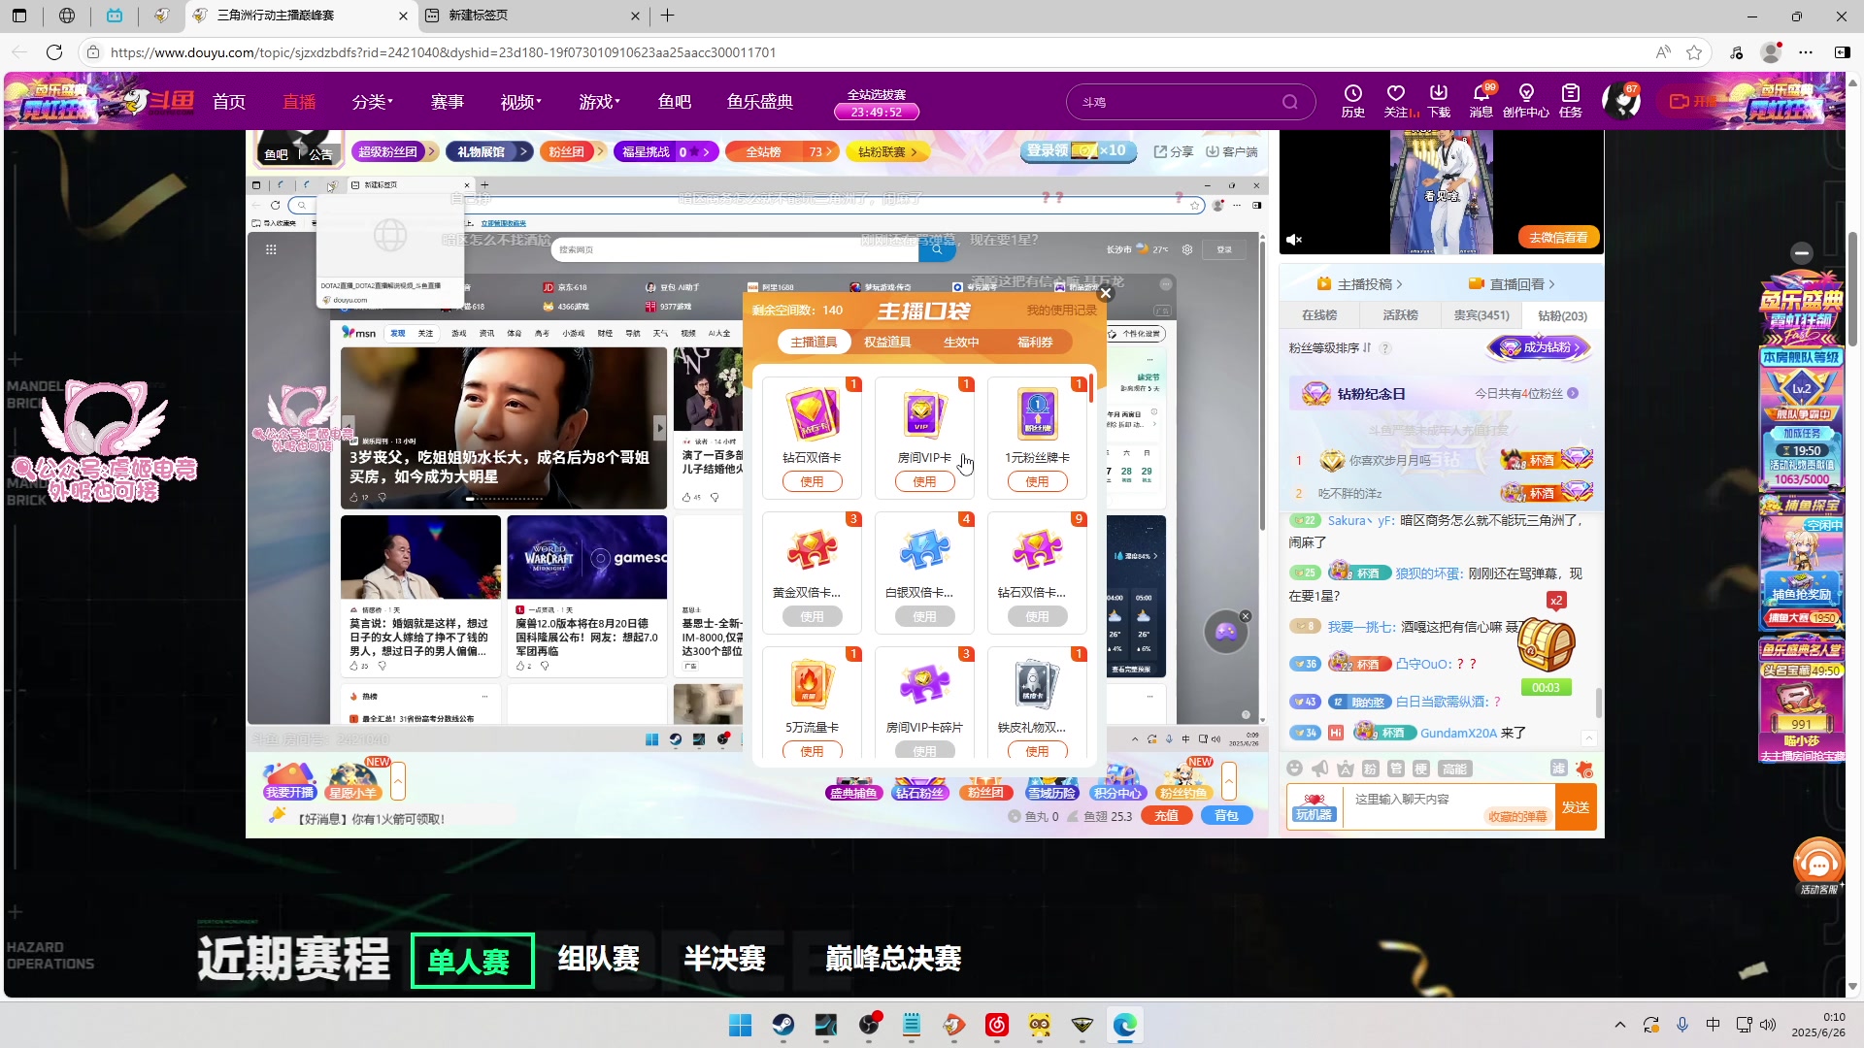This screenshot has height=1048, width=1864.
Task: Open Steam from the Windows taskbar
Action: coord(782,1025)
